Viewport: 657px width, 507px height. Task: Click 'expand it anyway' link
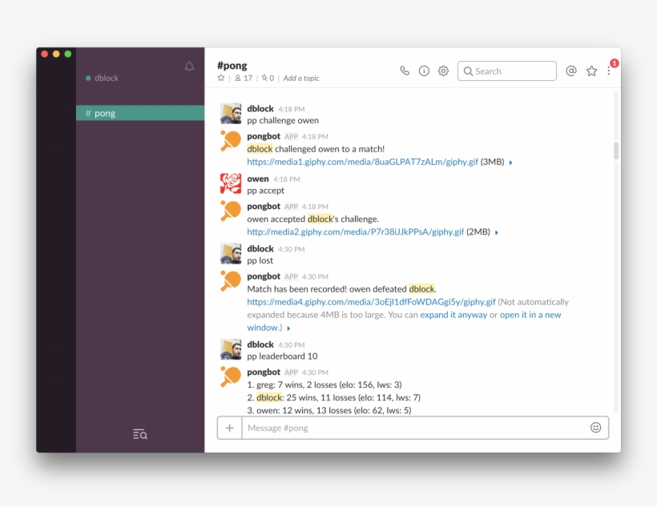coord(453,315)
